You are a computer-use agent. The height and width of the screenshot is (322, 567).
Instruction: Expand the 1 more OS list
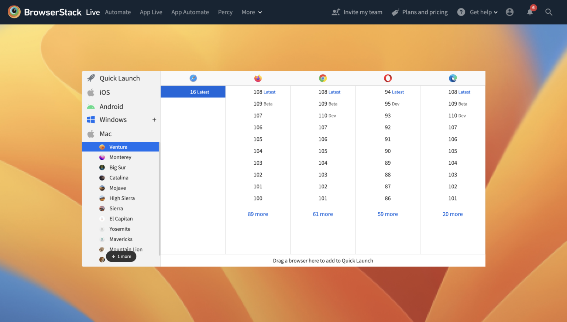point(121,256)
